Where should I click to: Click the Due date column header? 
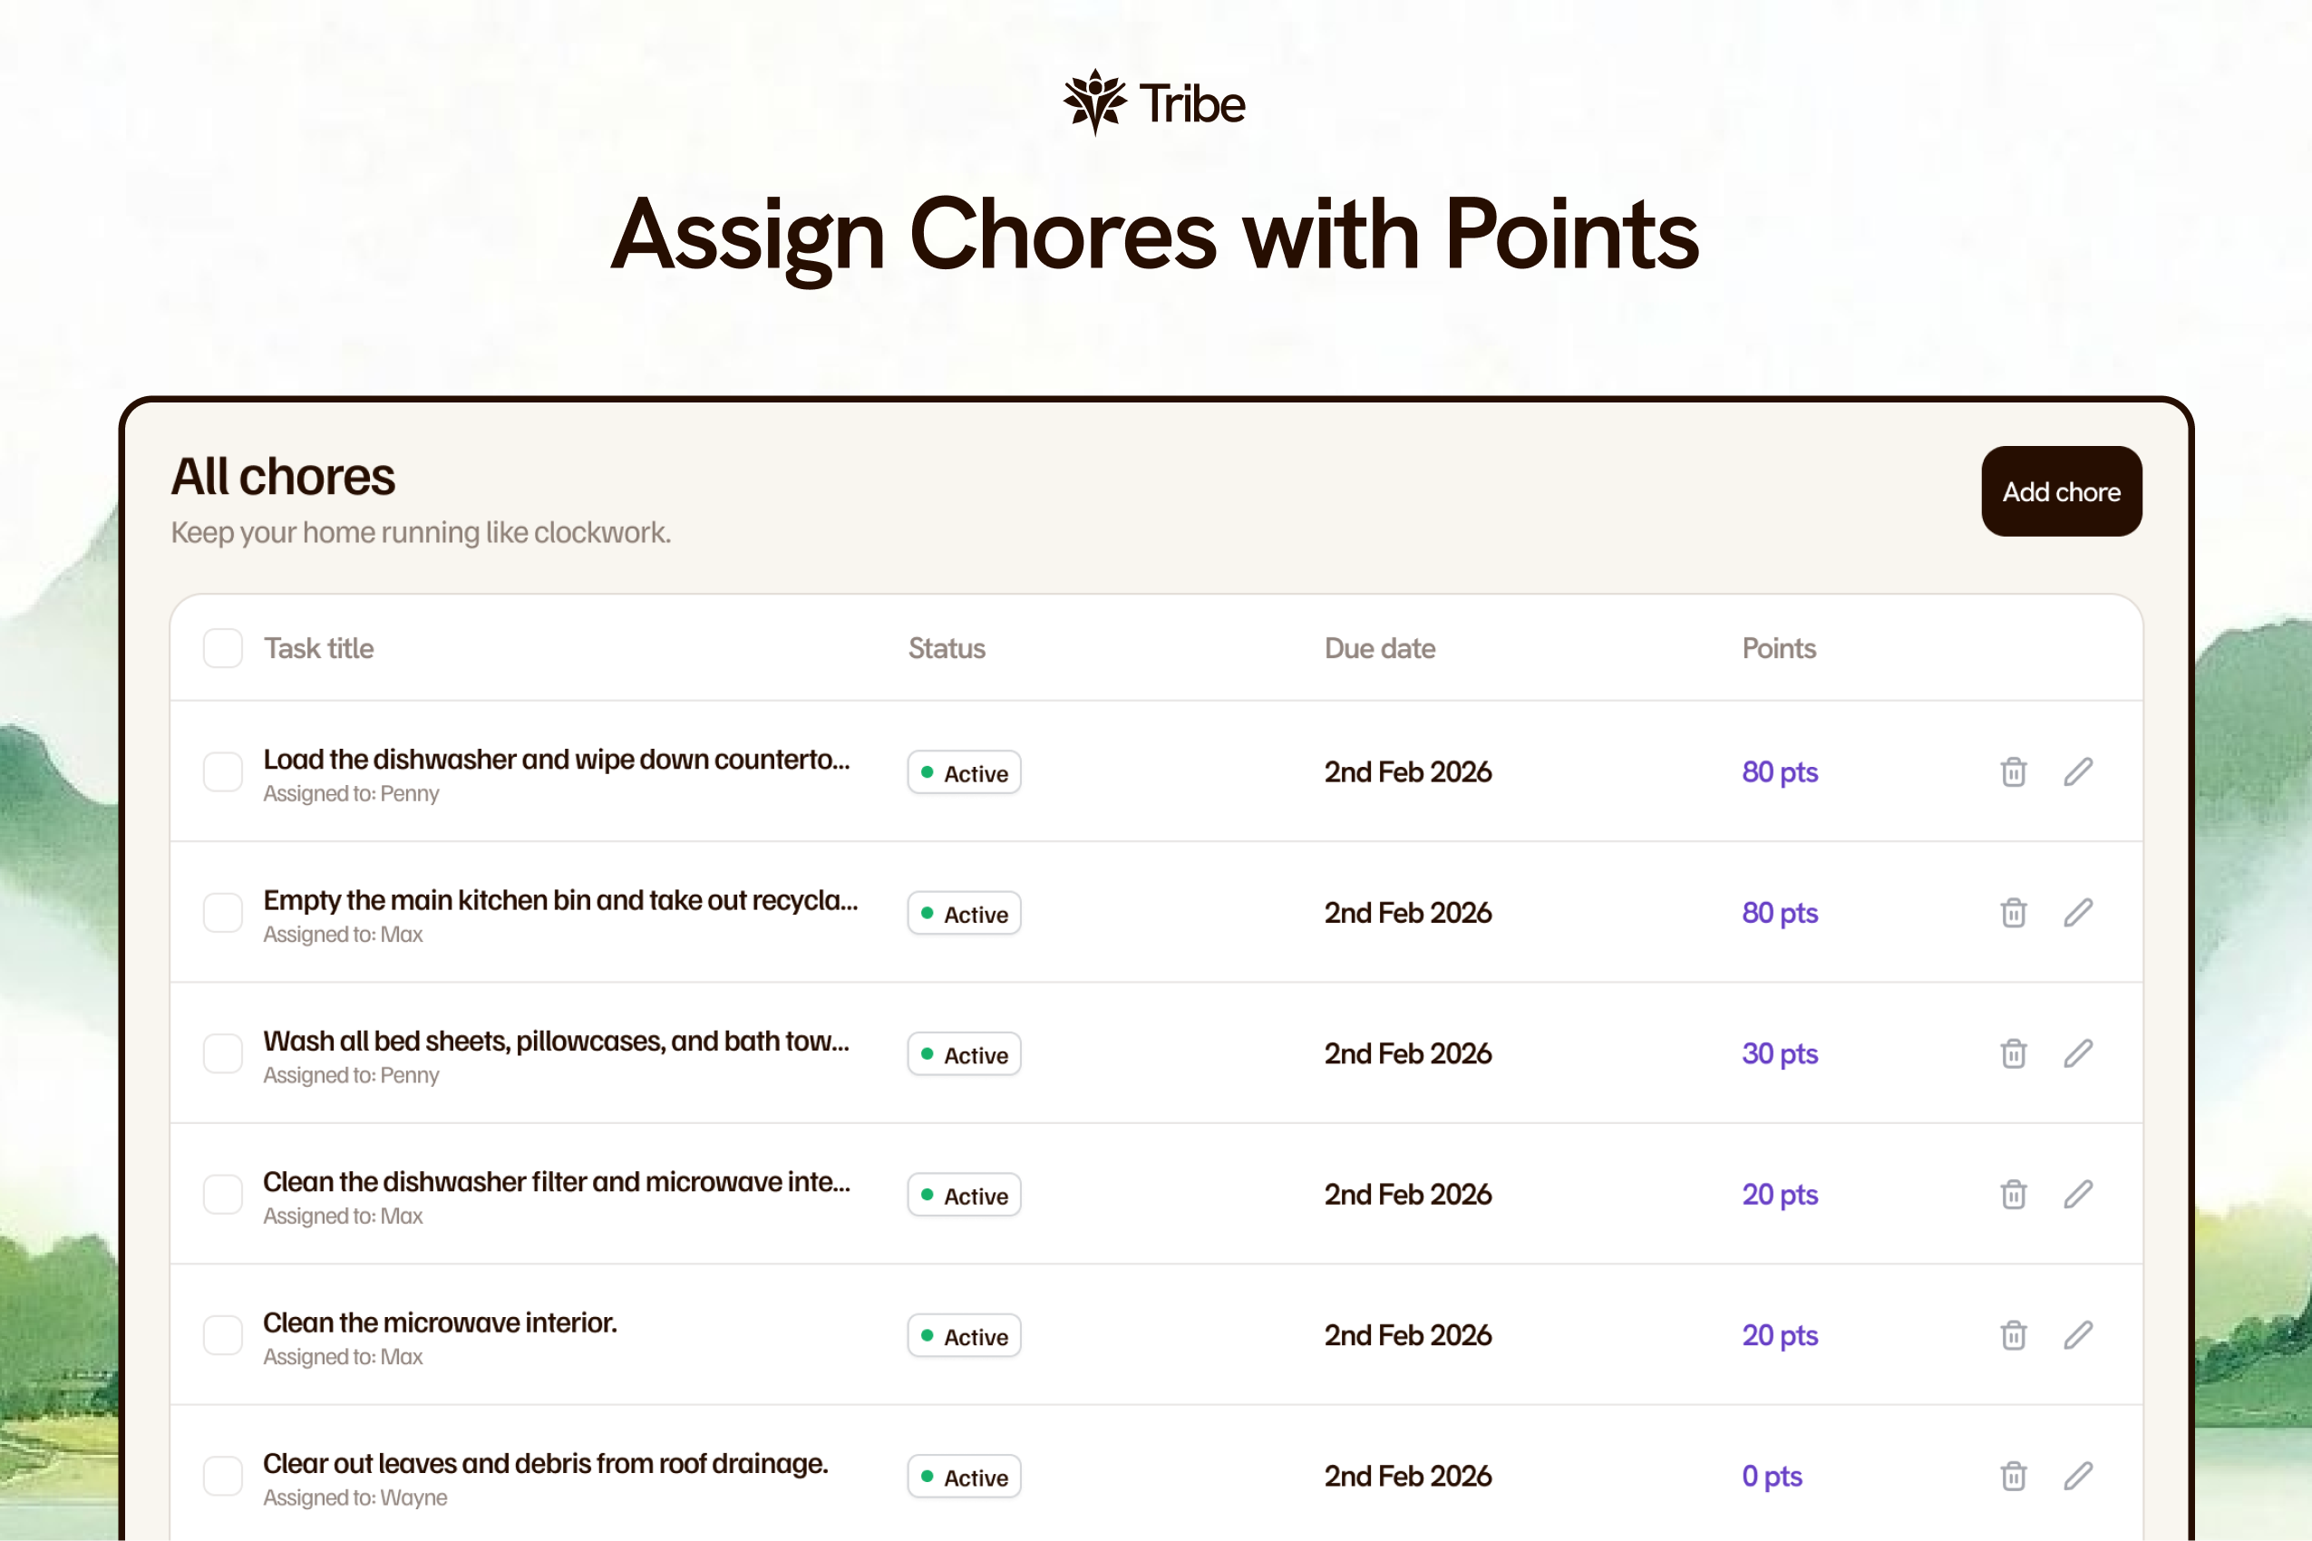(x=1379, y=649)
